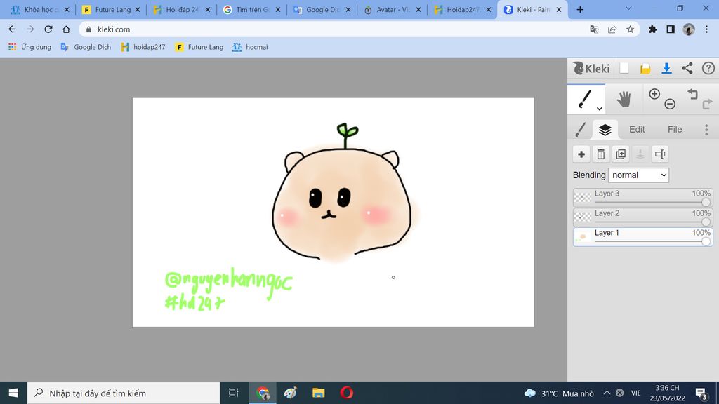719x404 pixels.
Task: Open File Explorer from the taskbar
Action: pyautogui.click(x=318, y=393)
